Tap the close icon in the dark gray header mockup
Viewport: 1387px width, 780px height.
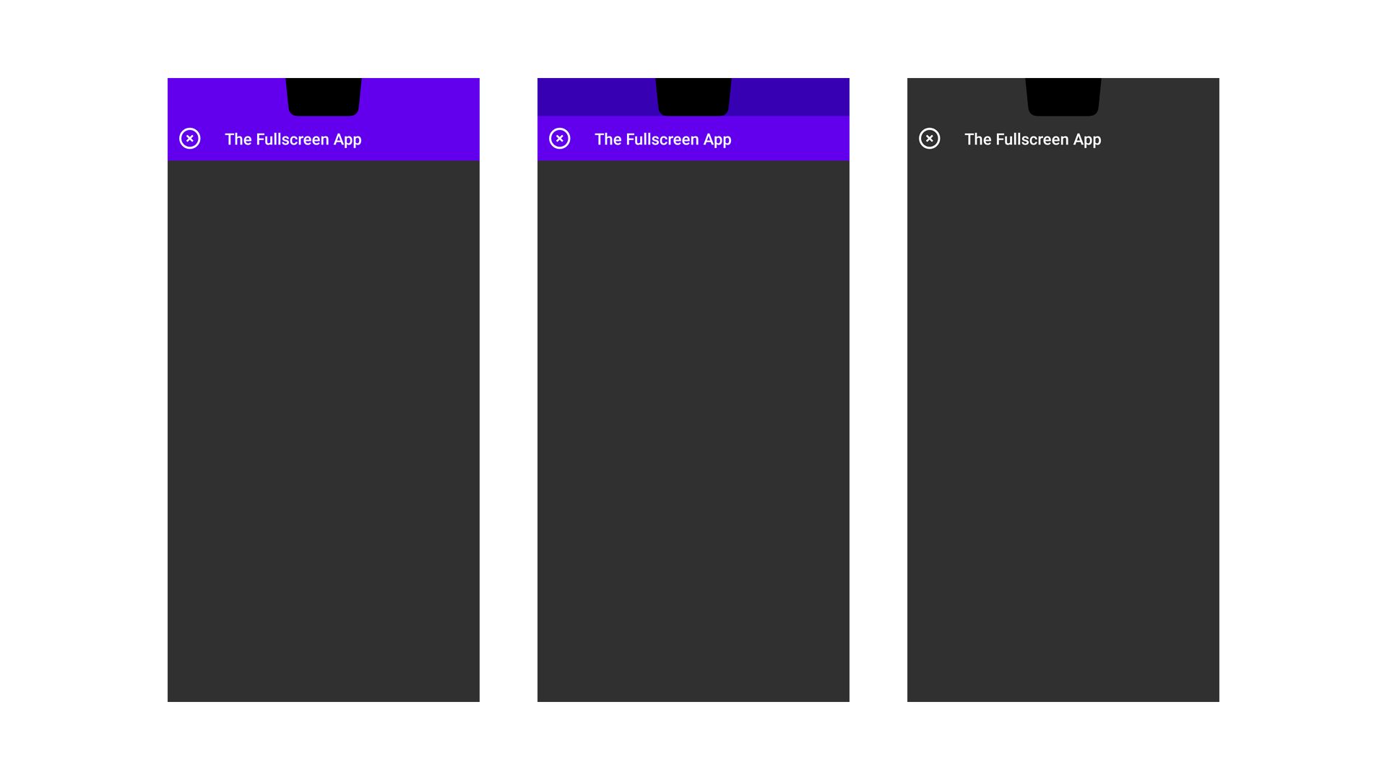tap(929, 138)
